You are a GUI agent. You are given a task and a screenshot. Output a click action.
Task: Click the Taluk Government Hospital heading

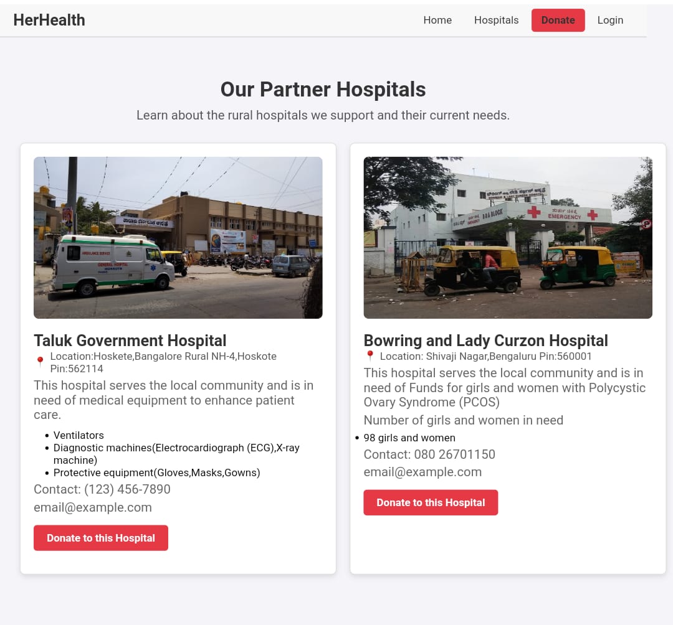130,341
